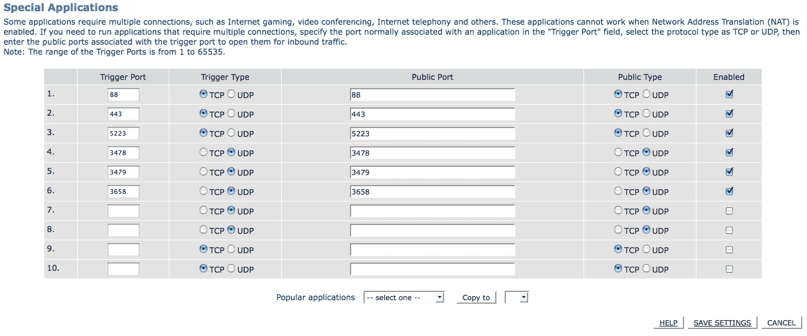Open the HELP button
This screenshot has height=336, width=807.
668,322
